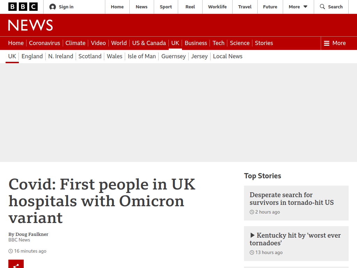
Task: Click the clock icon beside 16 minutes ago
Action: click(11, 251)
